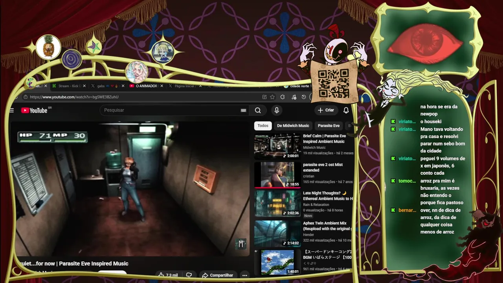Image resolution: width=503 pixels, height=283 pixels.
Task: Click the Criar create button
Action: 326,110
